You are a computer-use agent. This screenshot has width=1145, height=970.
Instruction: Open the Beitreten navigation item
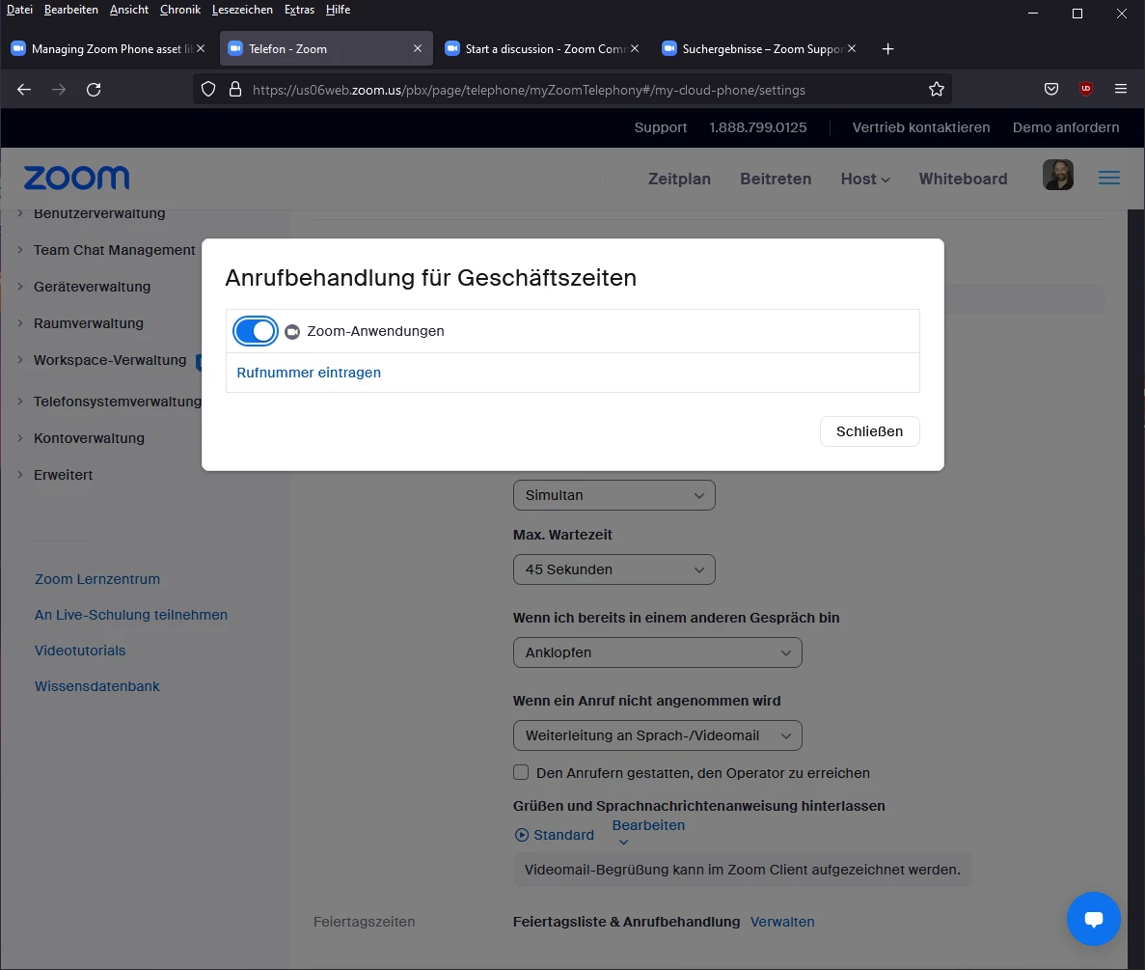pos(776,179)
